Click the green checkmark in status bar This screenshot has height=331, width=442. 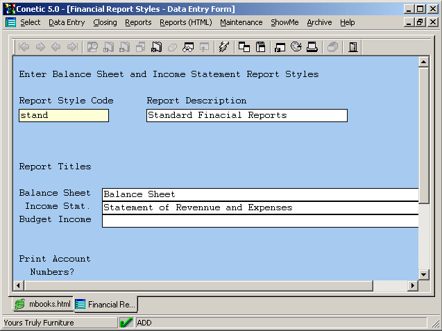(126, 323)
